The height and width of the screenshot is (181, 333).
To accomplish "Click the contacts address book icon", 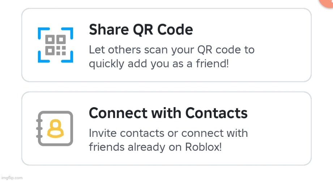I will coord(55,128).
